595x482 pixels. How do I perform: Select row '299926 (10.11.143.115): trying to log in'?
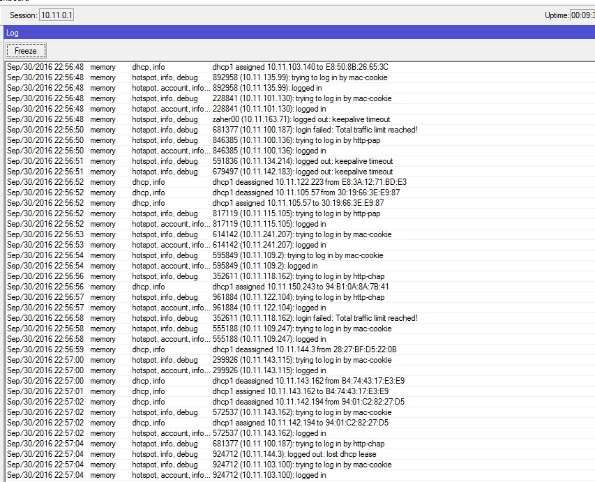pyautogui.click(x=300, y=360)
